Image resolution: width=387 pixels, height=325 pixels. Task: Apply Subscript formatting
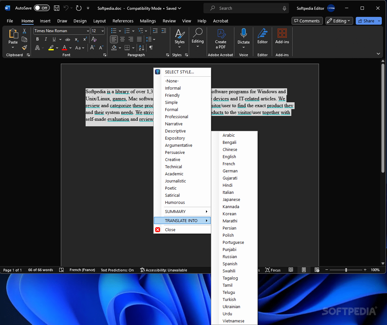click(x=76, y=39)
